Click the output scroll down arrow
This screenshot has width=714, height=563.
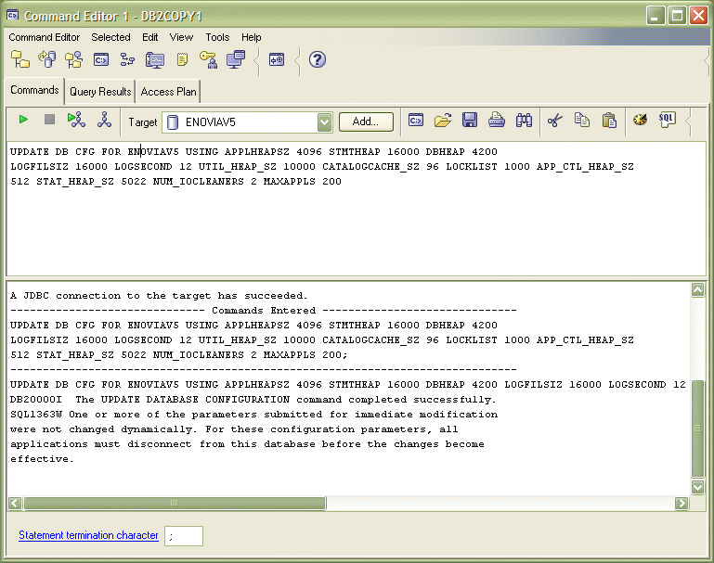(697, 488)
